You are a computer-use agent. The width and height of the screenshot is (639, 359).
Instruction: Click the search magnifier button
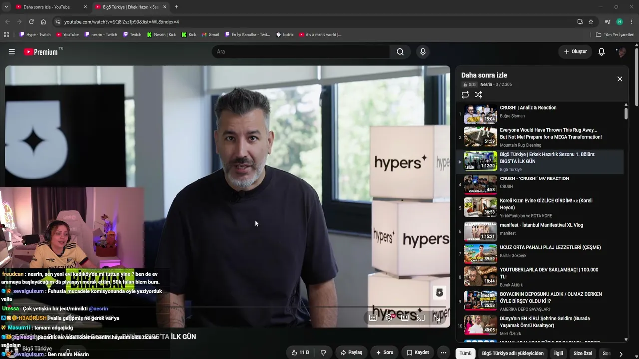click(400, 52)
